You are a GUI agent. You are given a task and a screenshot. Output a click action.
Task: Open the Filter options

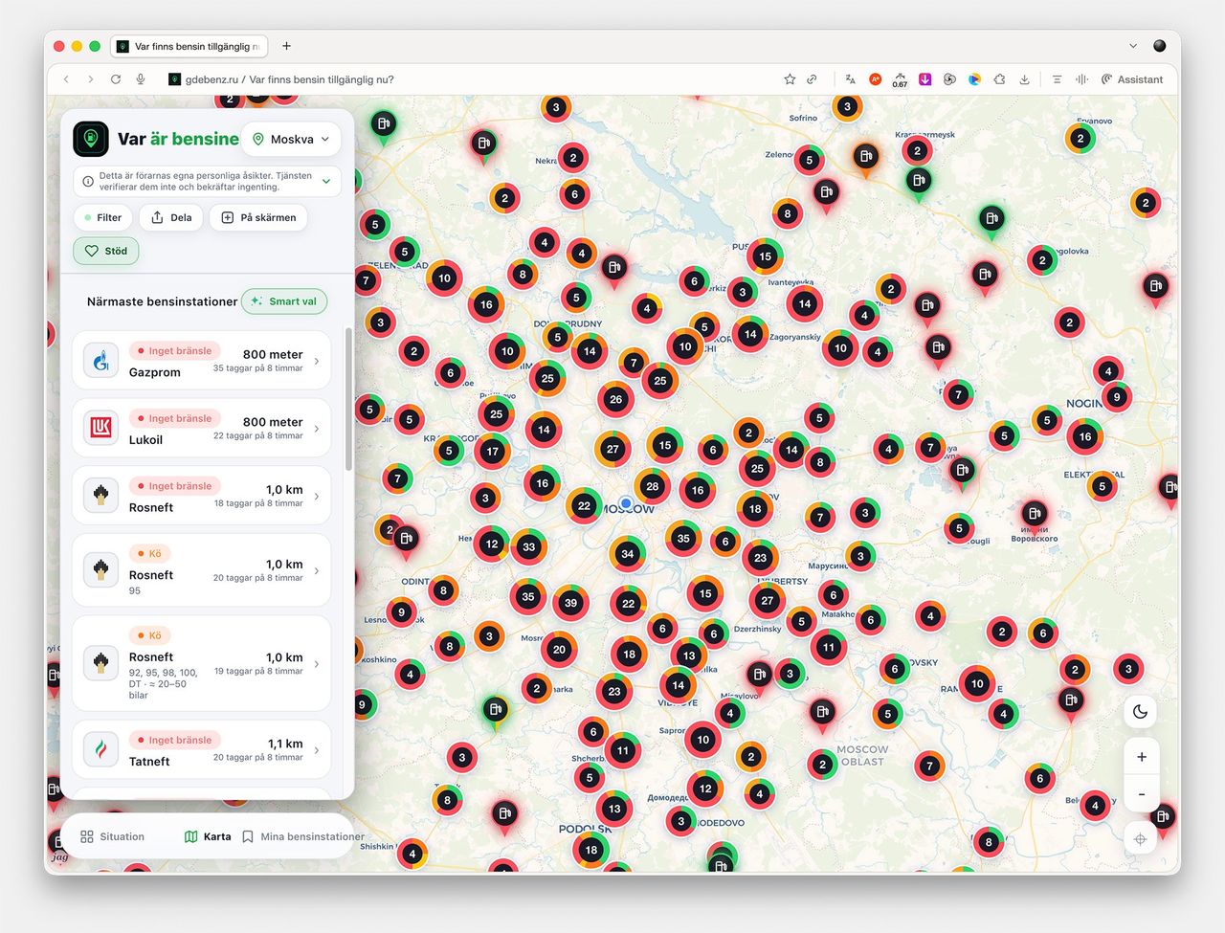coord(103,217)
